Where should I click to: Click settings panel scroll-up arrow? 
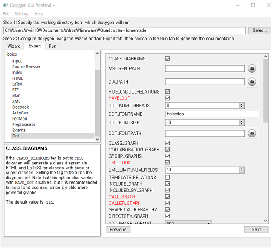(266, 57)
